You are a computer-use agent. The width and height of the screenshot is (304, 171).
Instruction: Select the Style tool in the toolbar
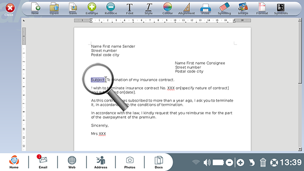pos(149,8)
